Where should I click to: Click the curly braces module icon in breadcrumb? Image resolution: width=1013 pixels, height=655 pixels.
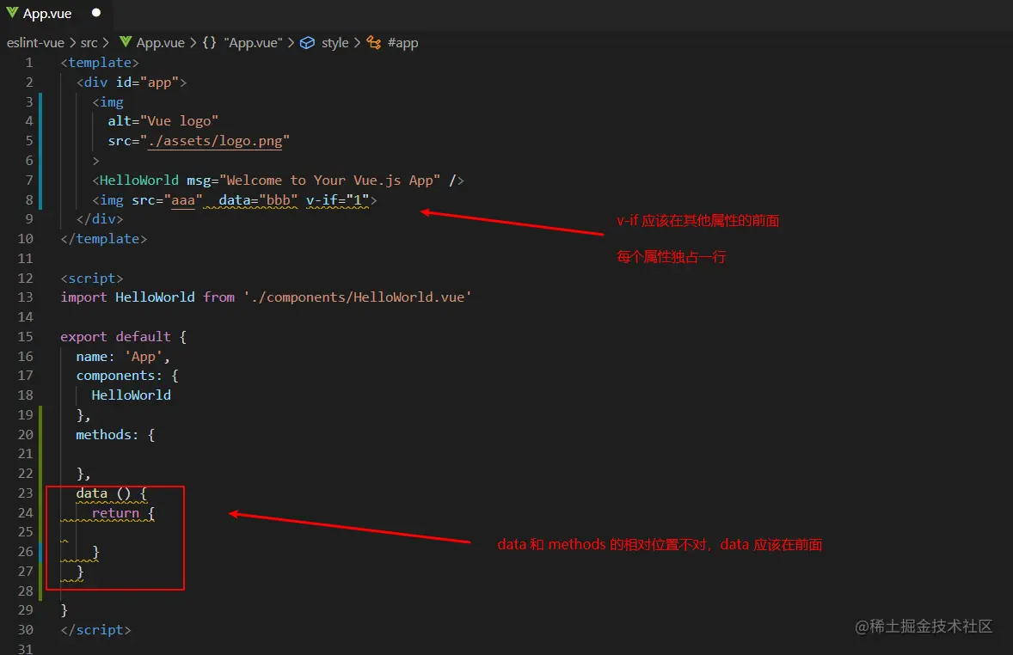(x=209, y=43)
